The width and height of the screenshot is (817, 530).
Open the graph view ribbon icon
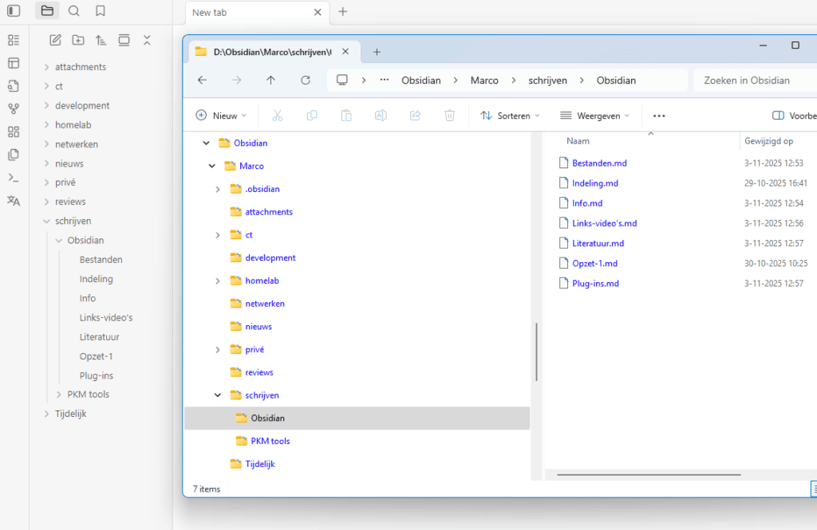pyautogui.click(x=14, y=109)
